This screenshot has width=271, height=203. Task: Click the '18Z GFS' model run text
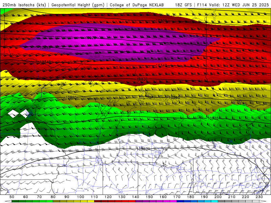tap(183, 5)
